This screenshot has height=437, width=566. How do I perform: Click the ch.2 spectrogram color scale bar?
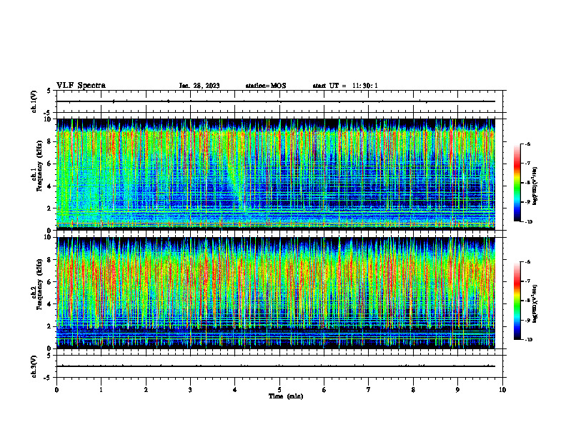(x=517, y=301)
